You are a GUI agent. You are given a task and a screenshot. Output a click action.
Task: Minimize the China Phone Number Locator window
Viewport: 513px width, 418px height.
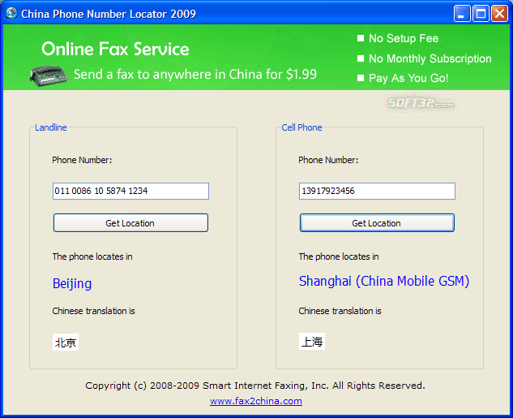tap(462, 14)
